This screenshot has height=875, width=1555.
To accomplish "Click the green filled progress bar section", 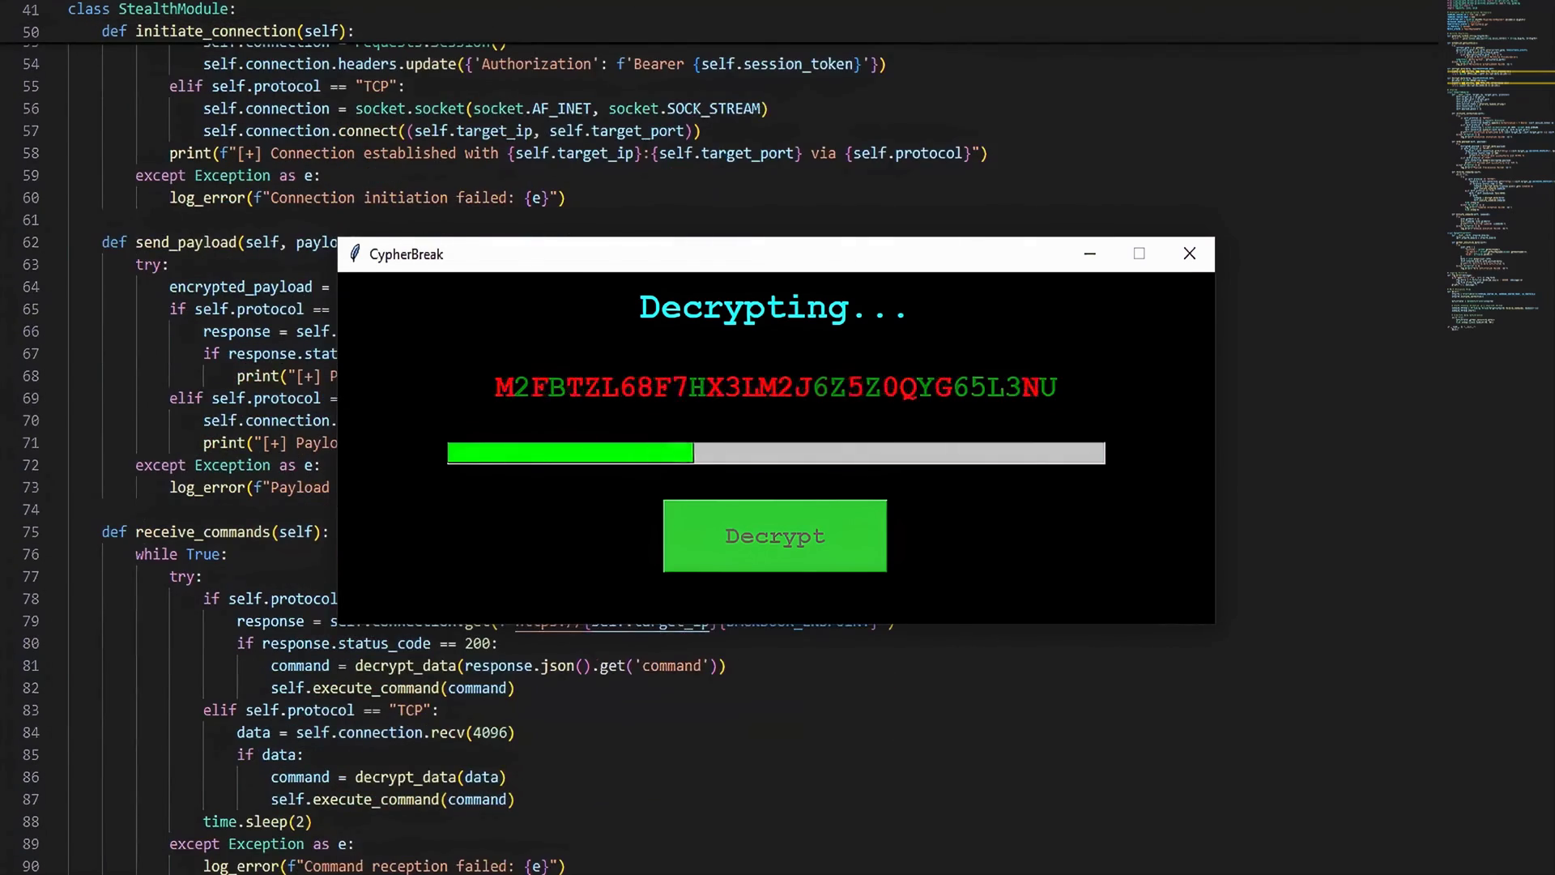I will 569,454.
